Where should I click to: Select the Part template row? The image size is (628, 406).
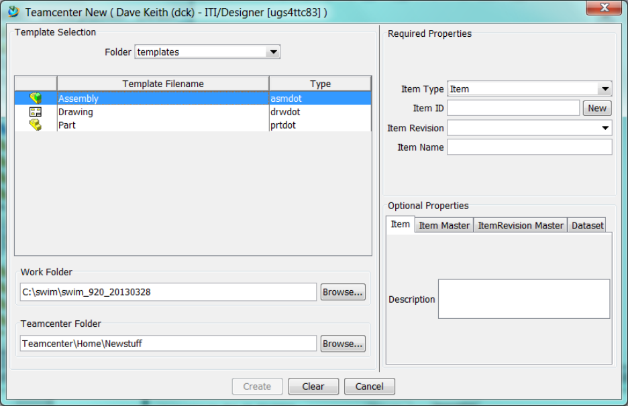(x=193, y=125)
